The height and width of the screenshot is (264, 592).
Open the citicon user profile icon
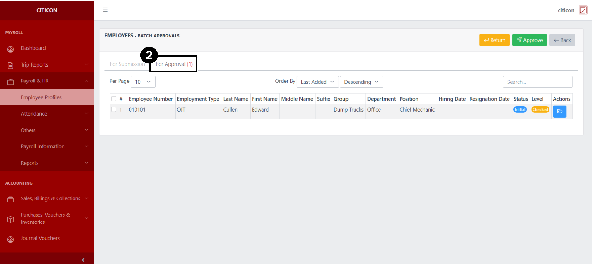click(x=583, y=10)
